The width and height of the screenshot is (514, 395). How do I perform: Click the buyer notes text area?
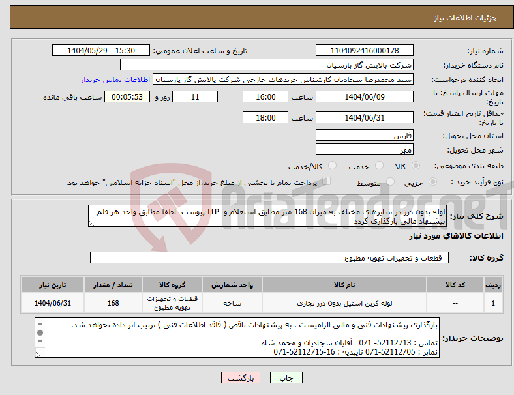(237, 338)
